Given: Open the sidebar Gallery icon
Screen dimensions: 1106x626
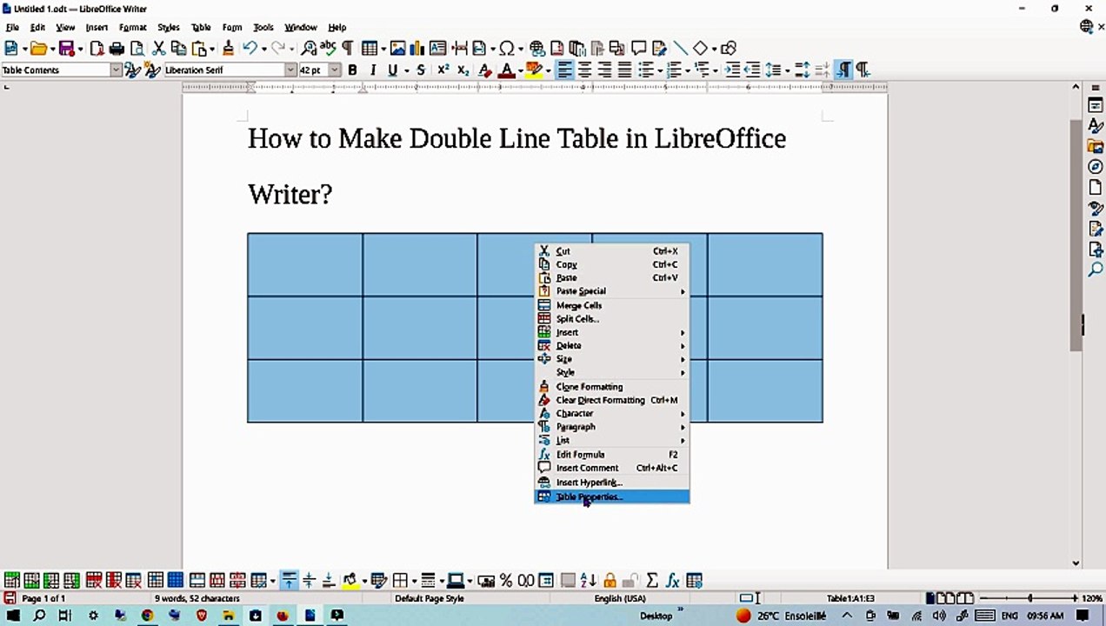Looking at the screenshot, I should tap(1096, 147).
